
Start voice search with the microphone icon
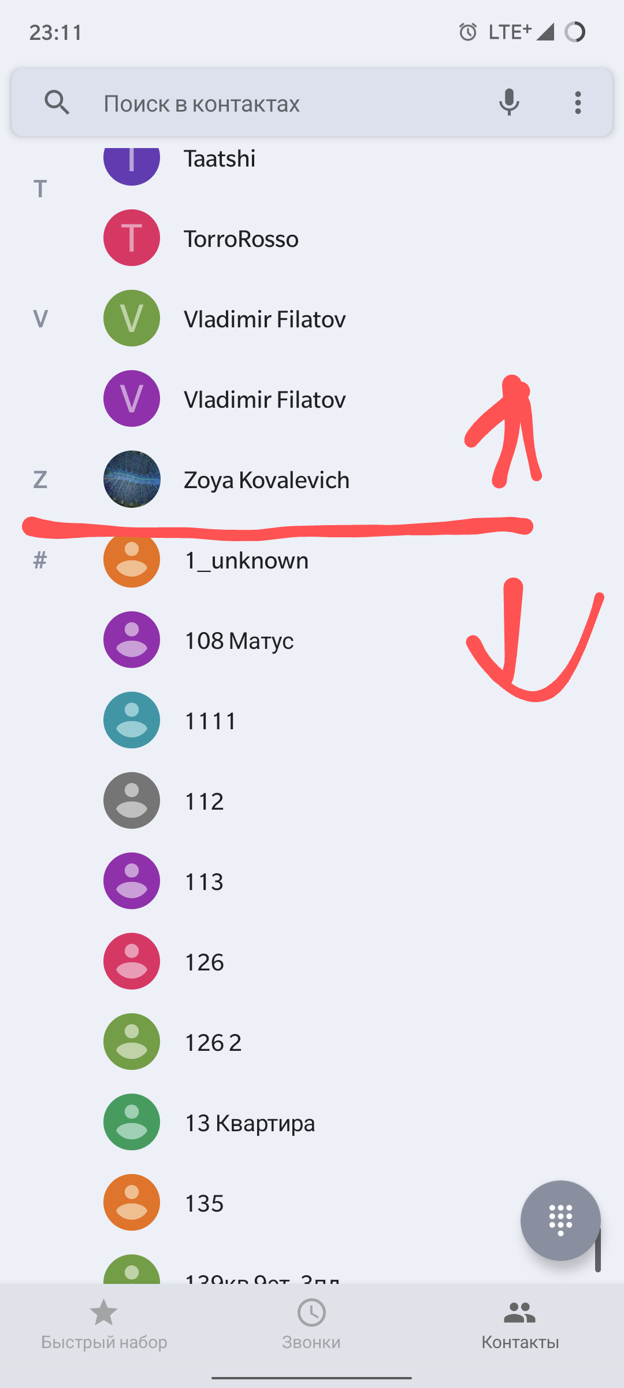click(x=509, y=102)
